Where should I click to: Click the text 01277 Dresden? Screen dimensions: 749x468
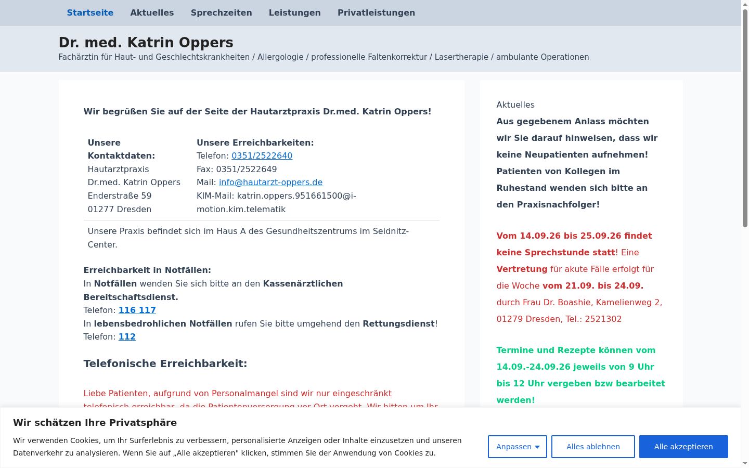pos(120,209)
